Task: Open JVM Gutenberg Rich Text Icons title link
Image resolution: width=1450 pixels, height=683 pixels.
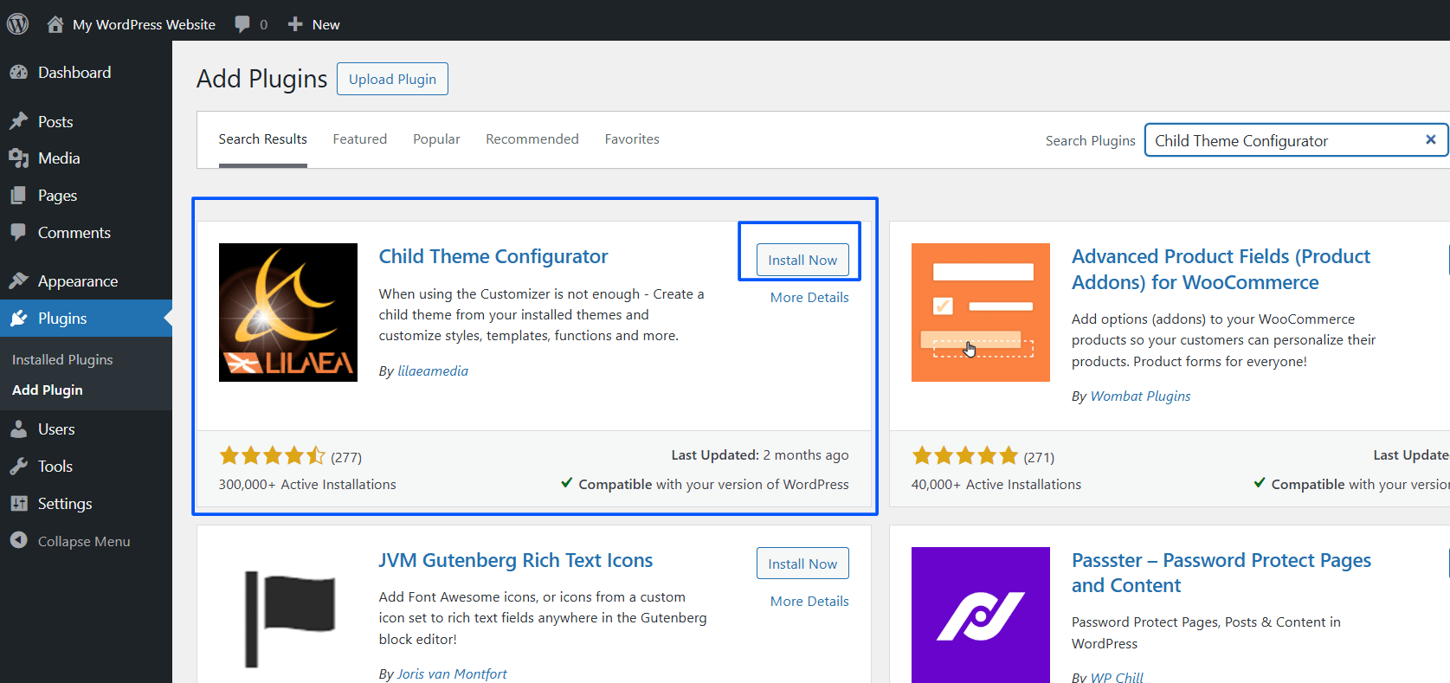Action: coord(516,560)
